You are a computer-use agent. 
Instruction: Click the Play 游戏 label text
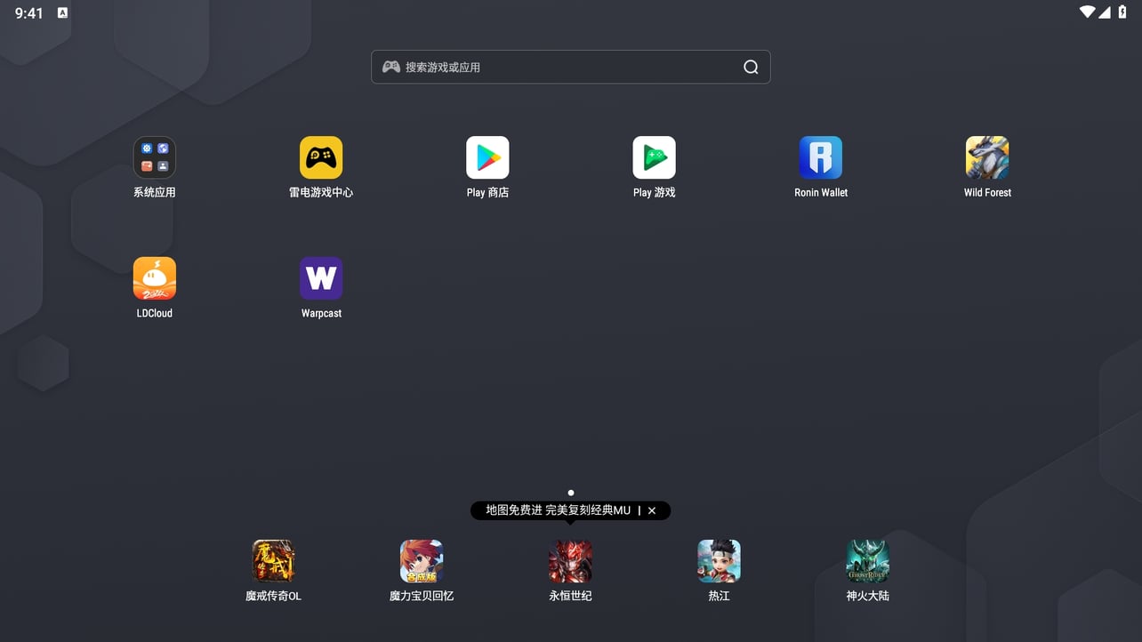[654, 192]
